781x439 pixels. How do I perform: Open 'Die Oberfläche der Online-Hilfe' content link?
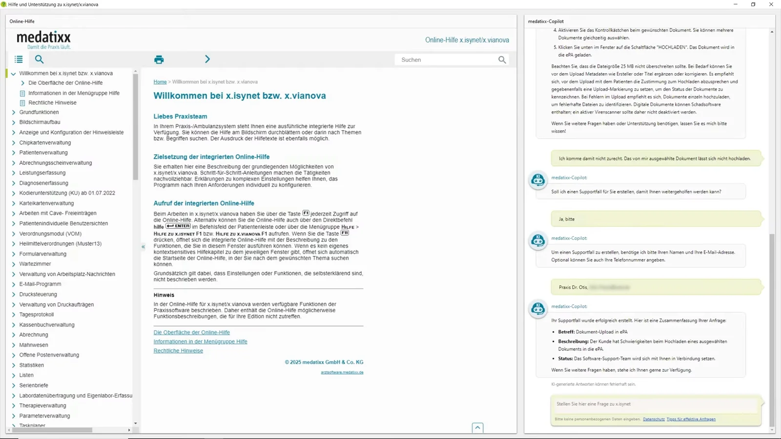pyautogui.click(x=191, y=332)
